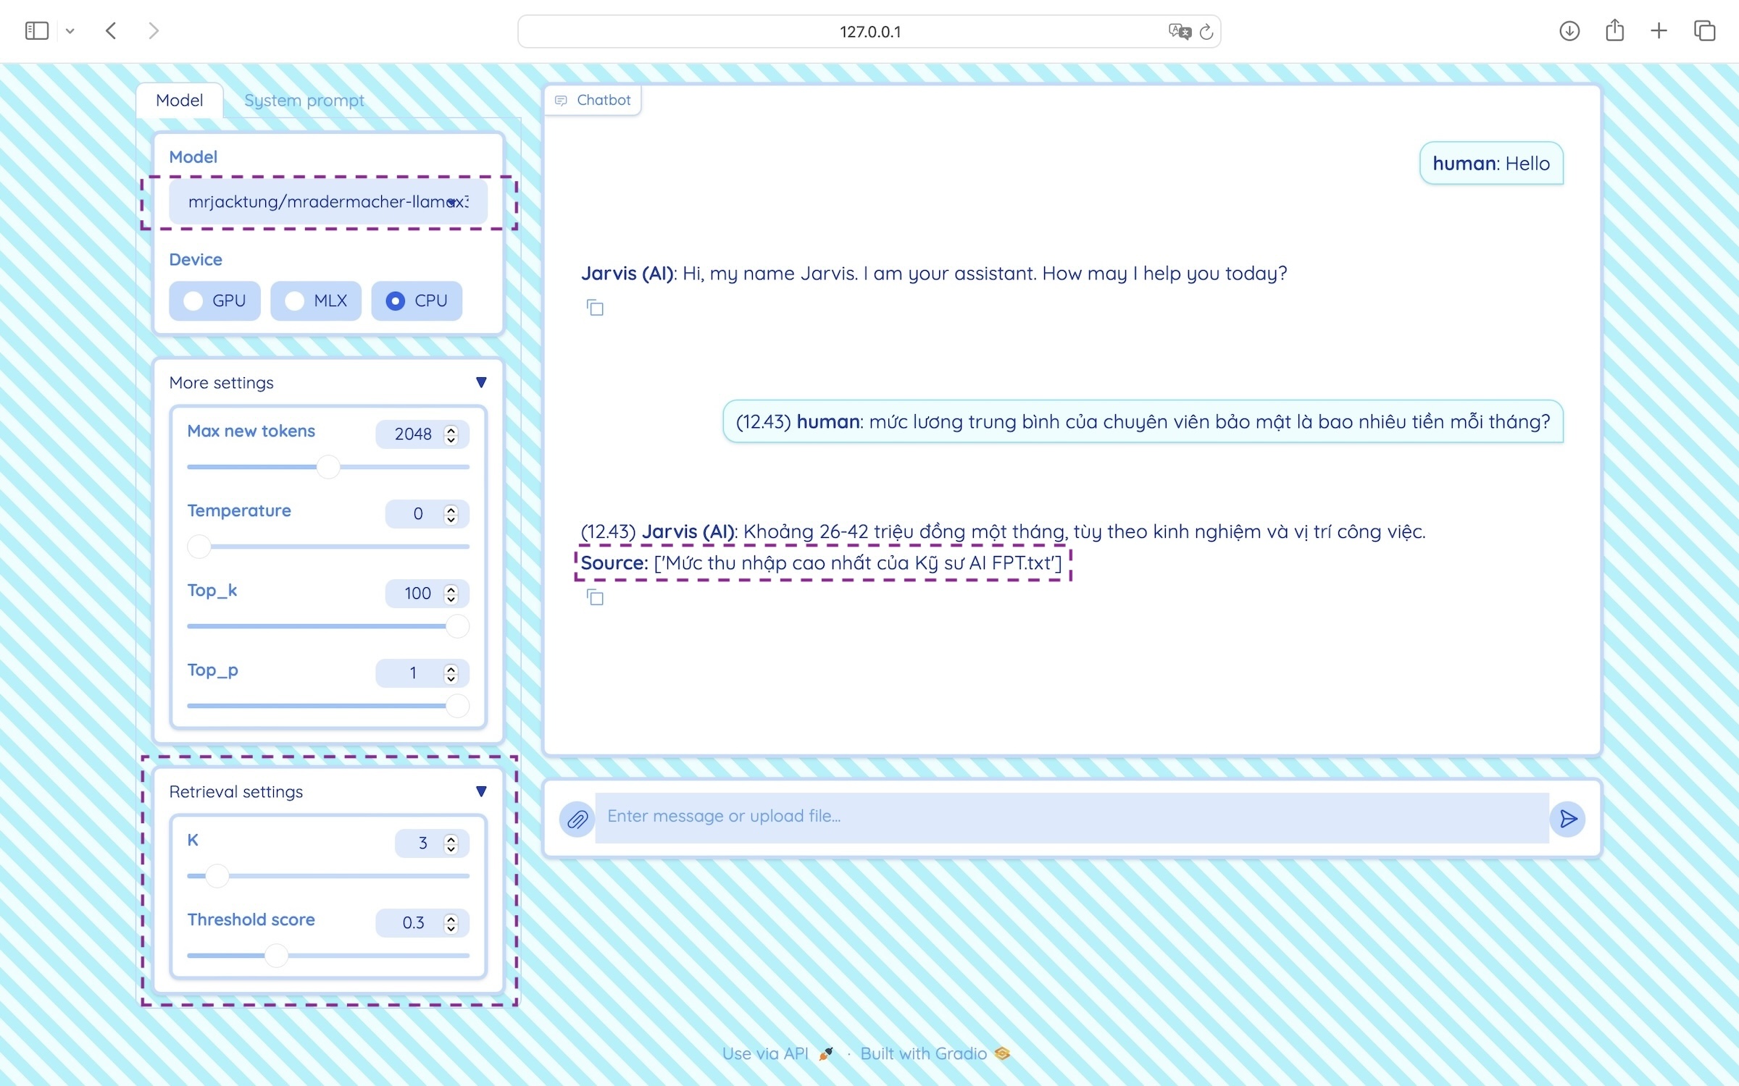Click the Enter message text box
Viewport: 1739px width, 1086px height.
1072,817
